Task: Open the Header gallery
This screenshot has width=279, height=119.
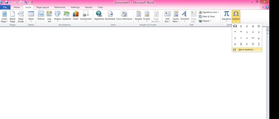Action: point(138,17)
